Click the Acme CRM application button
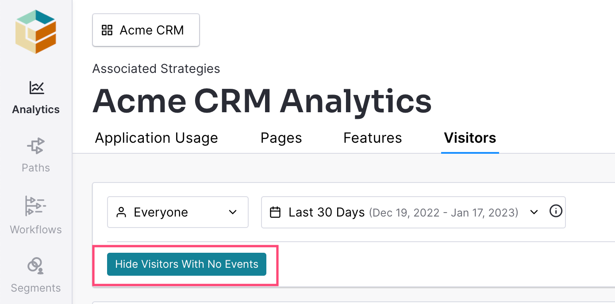The width and height of the screenshot is (615, 304). (146, 30)
